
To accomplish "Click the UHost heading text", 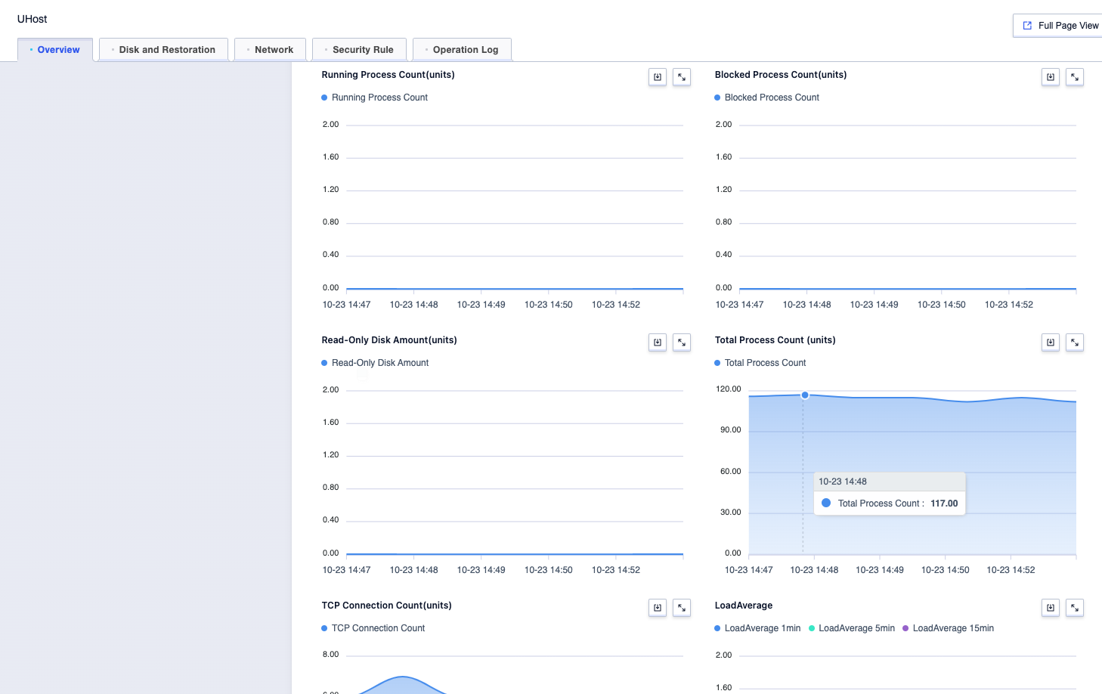I will (x=33, y=19).
